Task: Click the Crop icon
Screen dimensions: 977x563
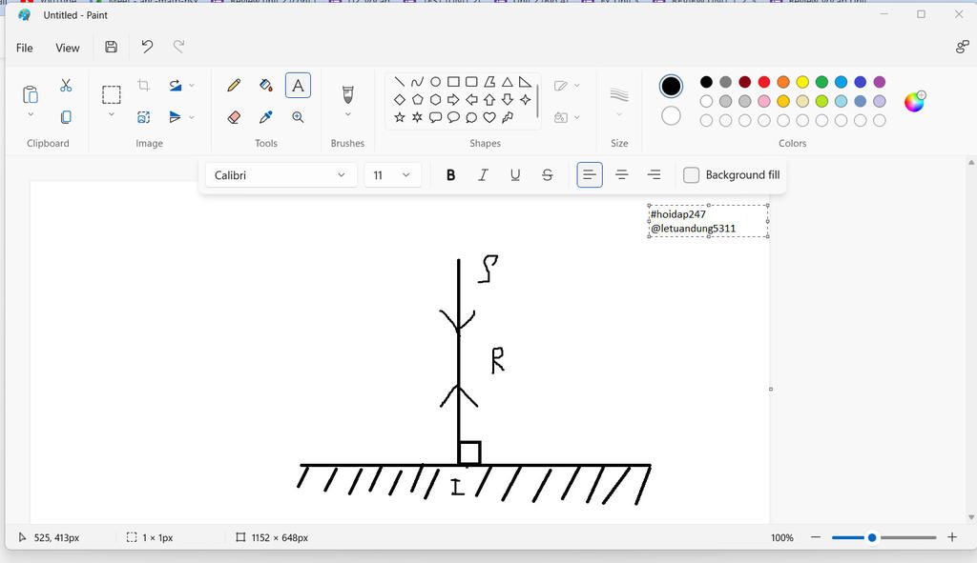Action: 144,85
